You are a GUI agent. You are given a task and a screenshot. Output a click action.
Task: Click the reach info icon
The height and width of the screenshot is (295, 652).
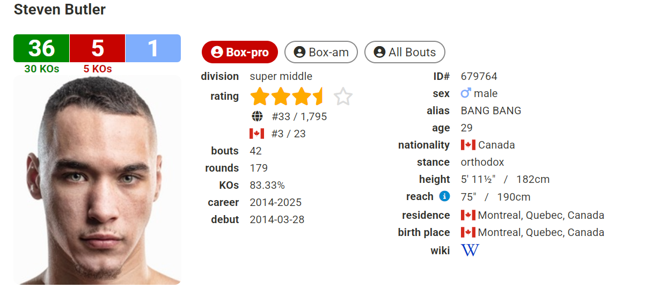[444, 196]
